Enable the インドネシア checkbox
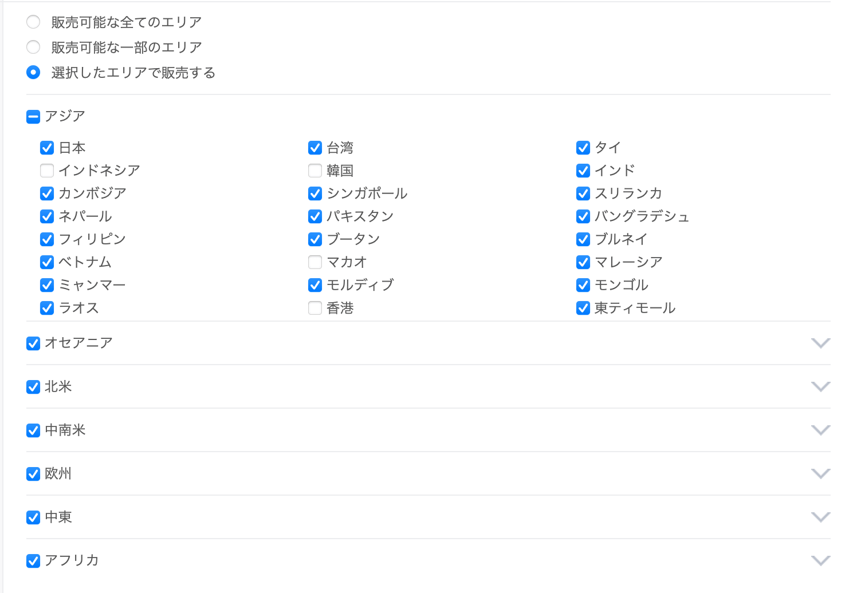 [47, 171]
